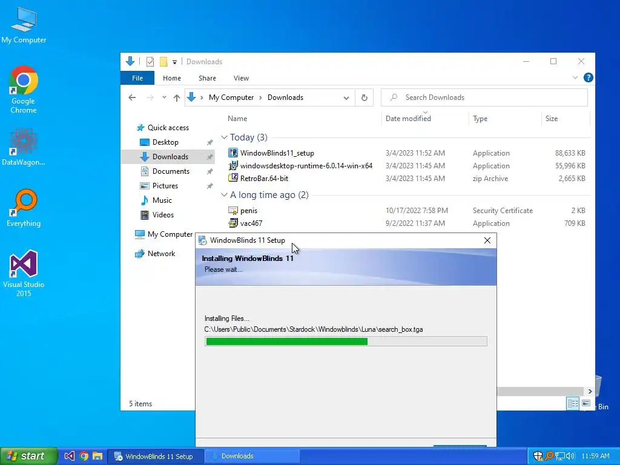The width and height of the screenshot is (620, 465).
Task: Go back in Explorer navigation
Action: point(132,97)
